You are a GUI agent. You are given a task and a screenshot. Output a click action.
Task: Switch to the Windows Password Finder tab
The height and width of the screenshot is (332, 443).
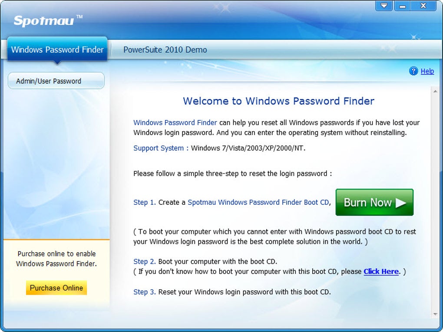tap(57, 49)
